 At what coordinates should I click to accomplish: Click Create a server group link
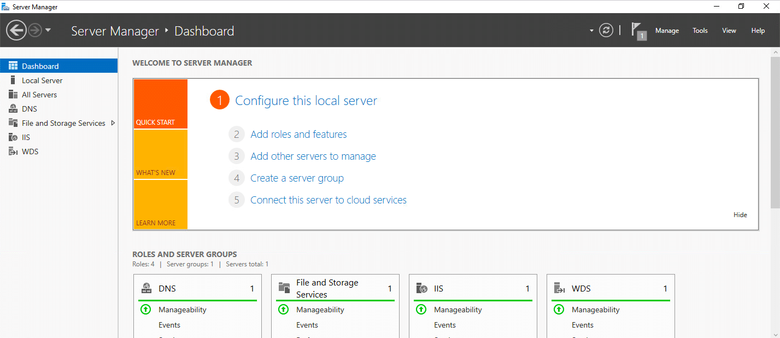297,178
